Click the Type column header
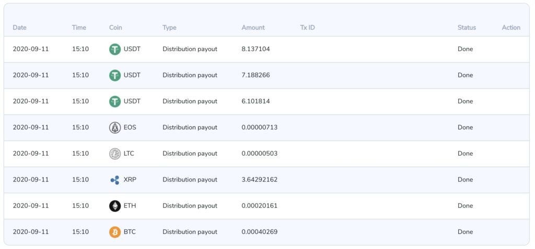535x249 pixels. pyautogui.click(x=169, y=28)
